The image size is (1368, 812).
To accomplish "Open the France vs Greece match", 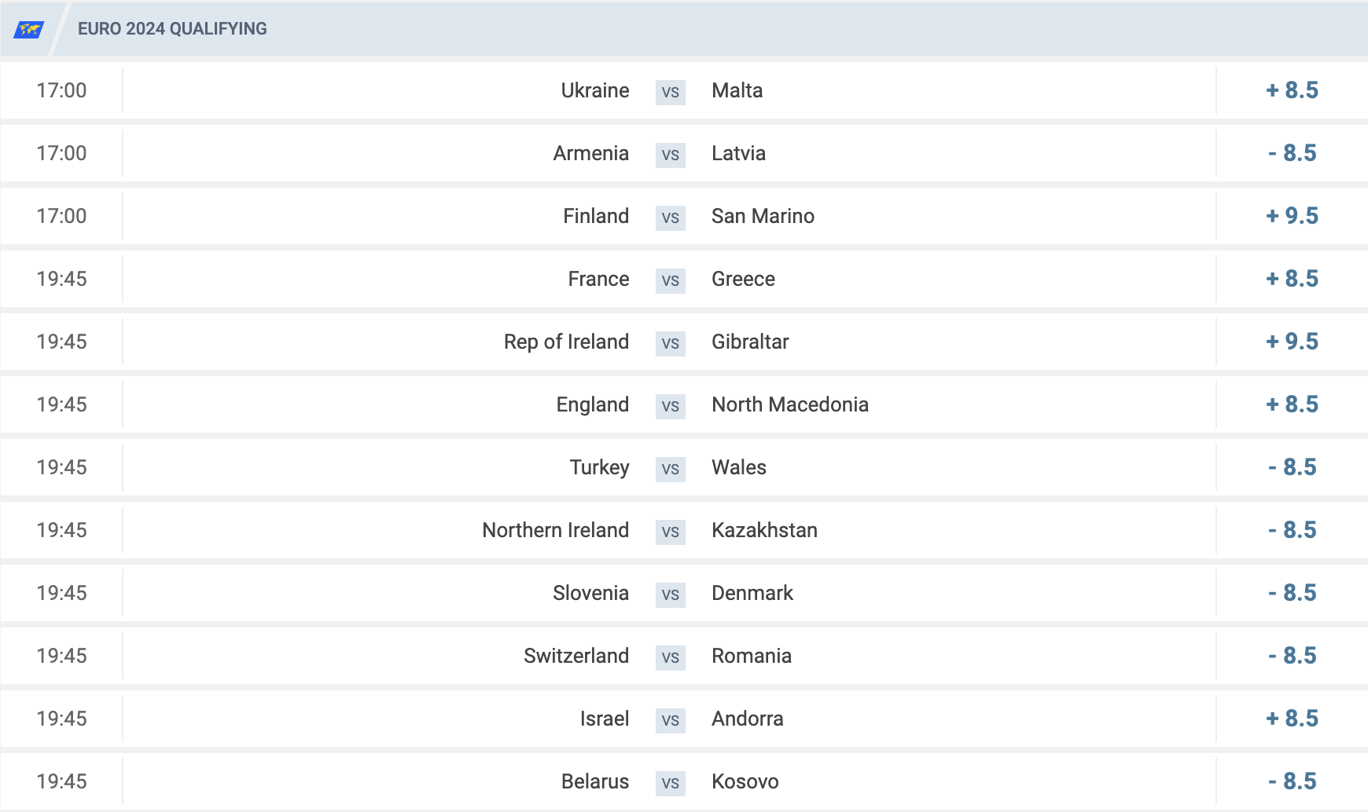I will click(x=684, y=279).
